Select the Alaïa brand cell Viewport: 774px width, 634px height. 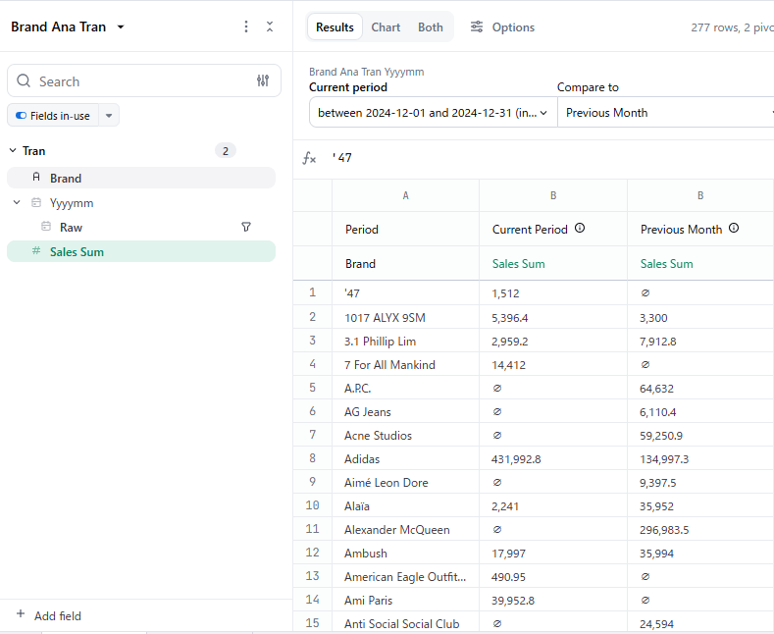coord(405,506)
